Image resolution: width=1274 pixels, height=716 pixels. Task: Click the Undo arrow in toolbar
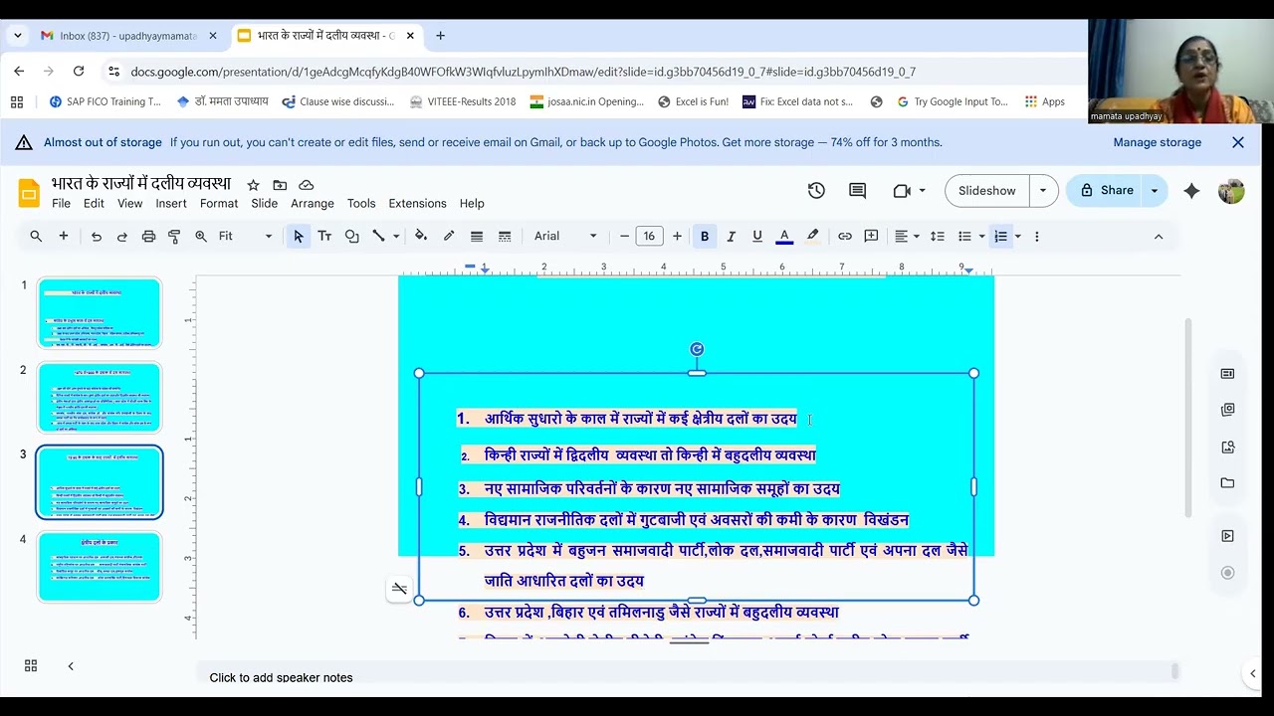pyautogui.click(x=97, y=236)
